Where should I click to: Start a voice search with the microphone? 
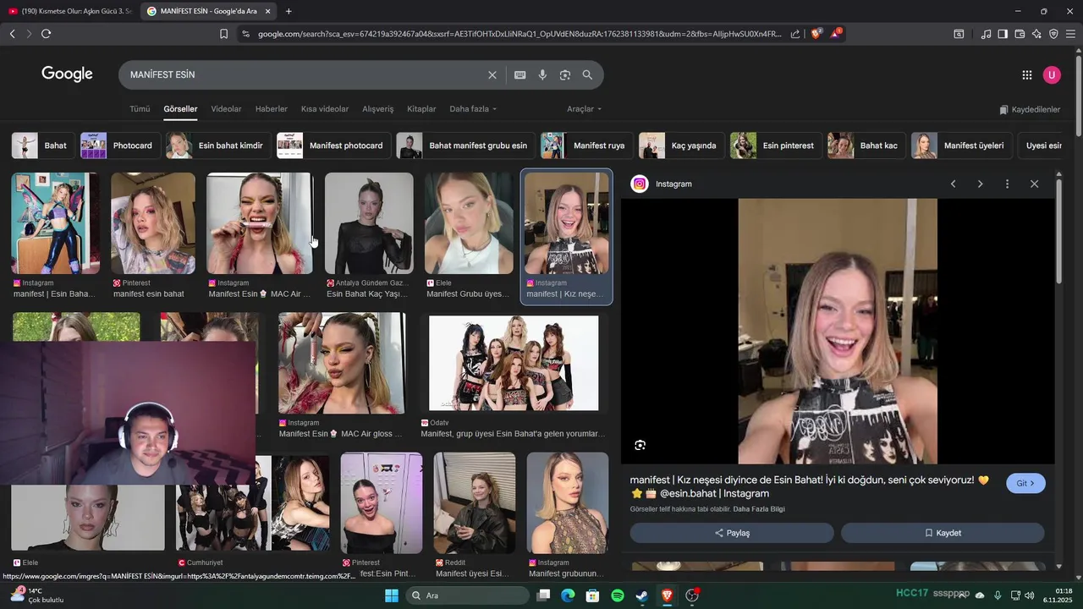coord(542,75)
